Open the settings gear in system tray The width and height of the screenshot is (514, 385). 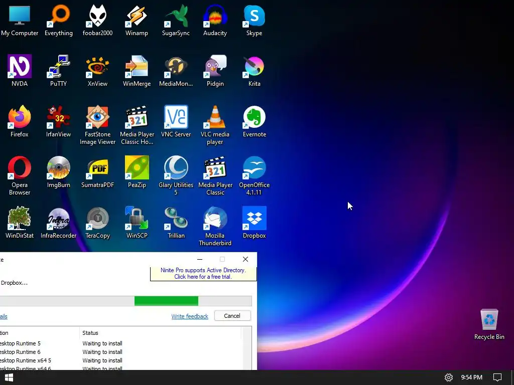point(449,377)
